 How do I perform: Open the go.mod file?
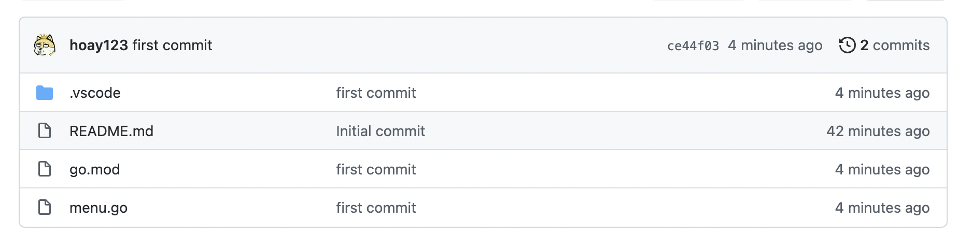[x=95, y=170]
